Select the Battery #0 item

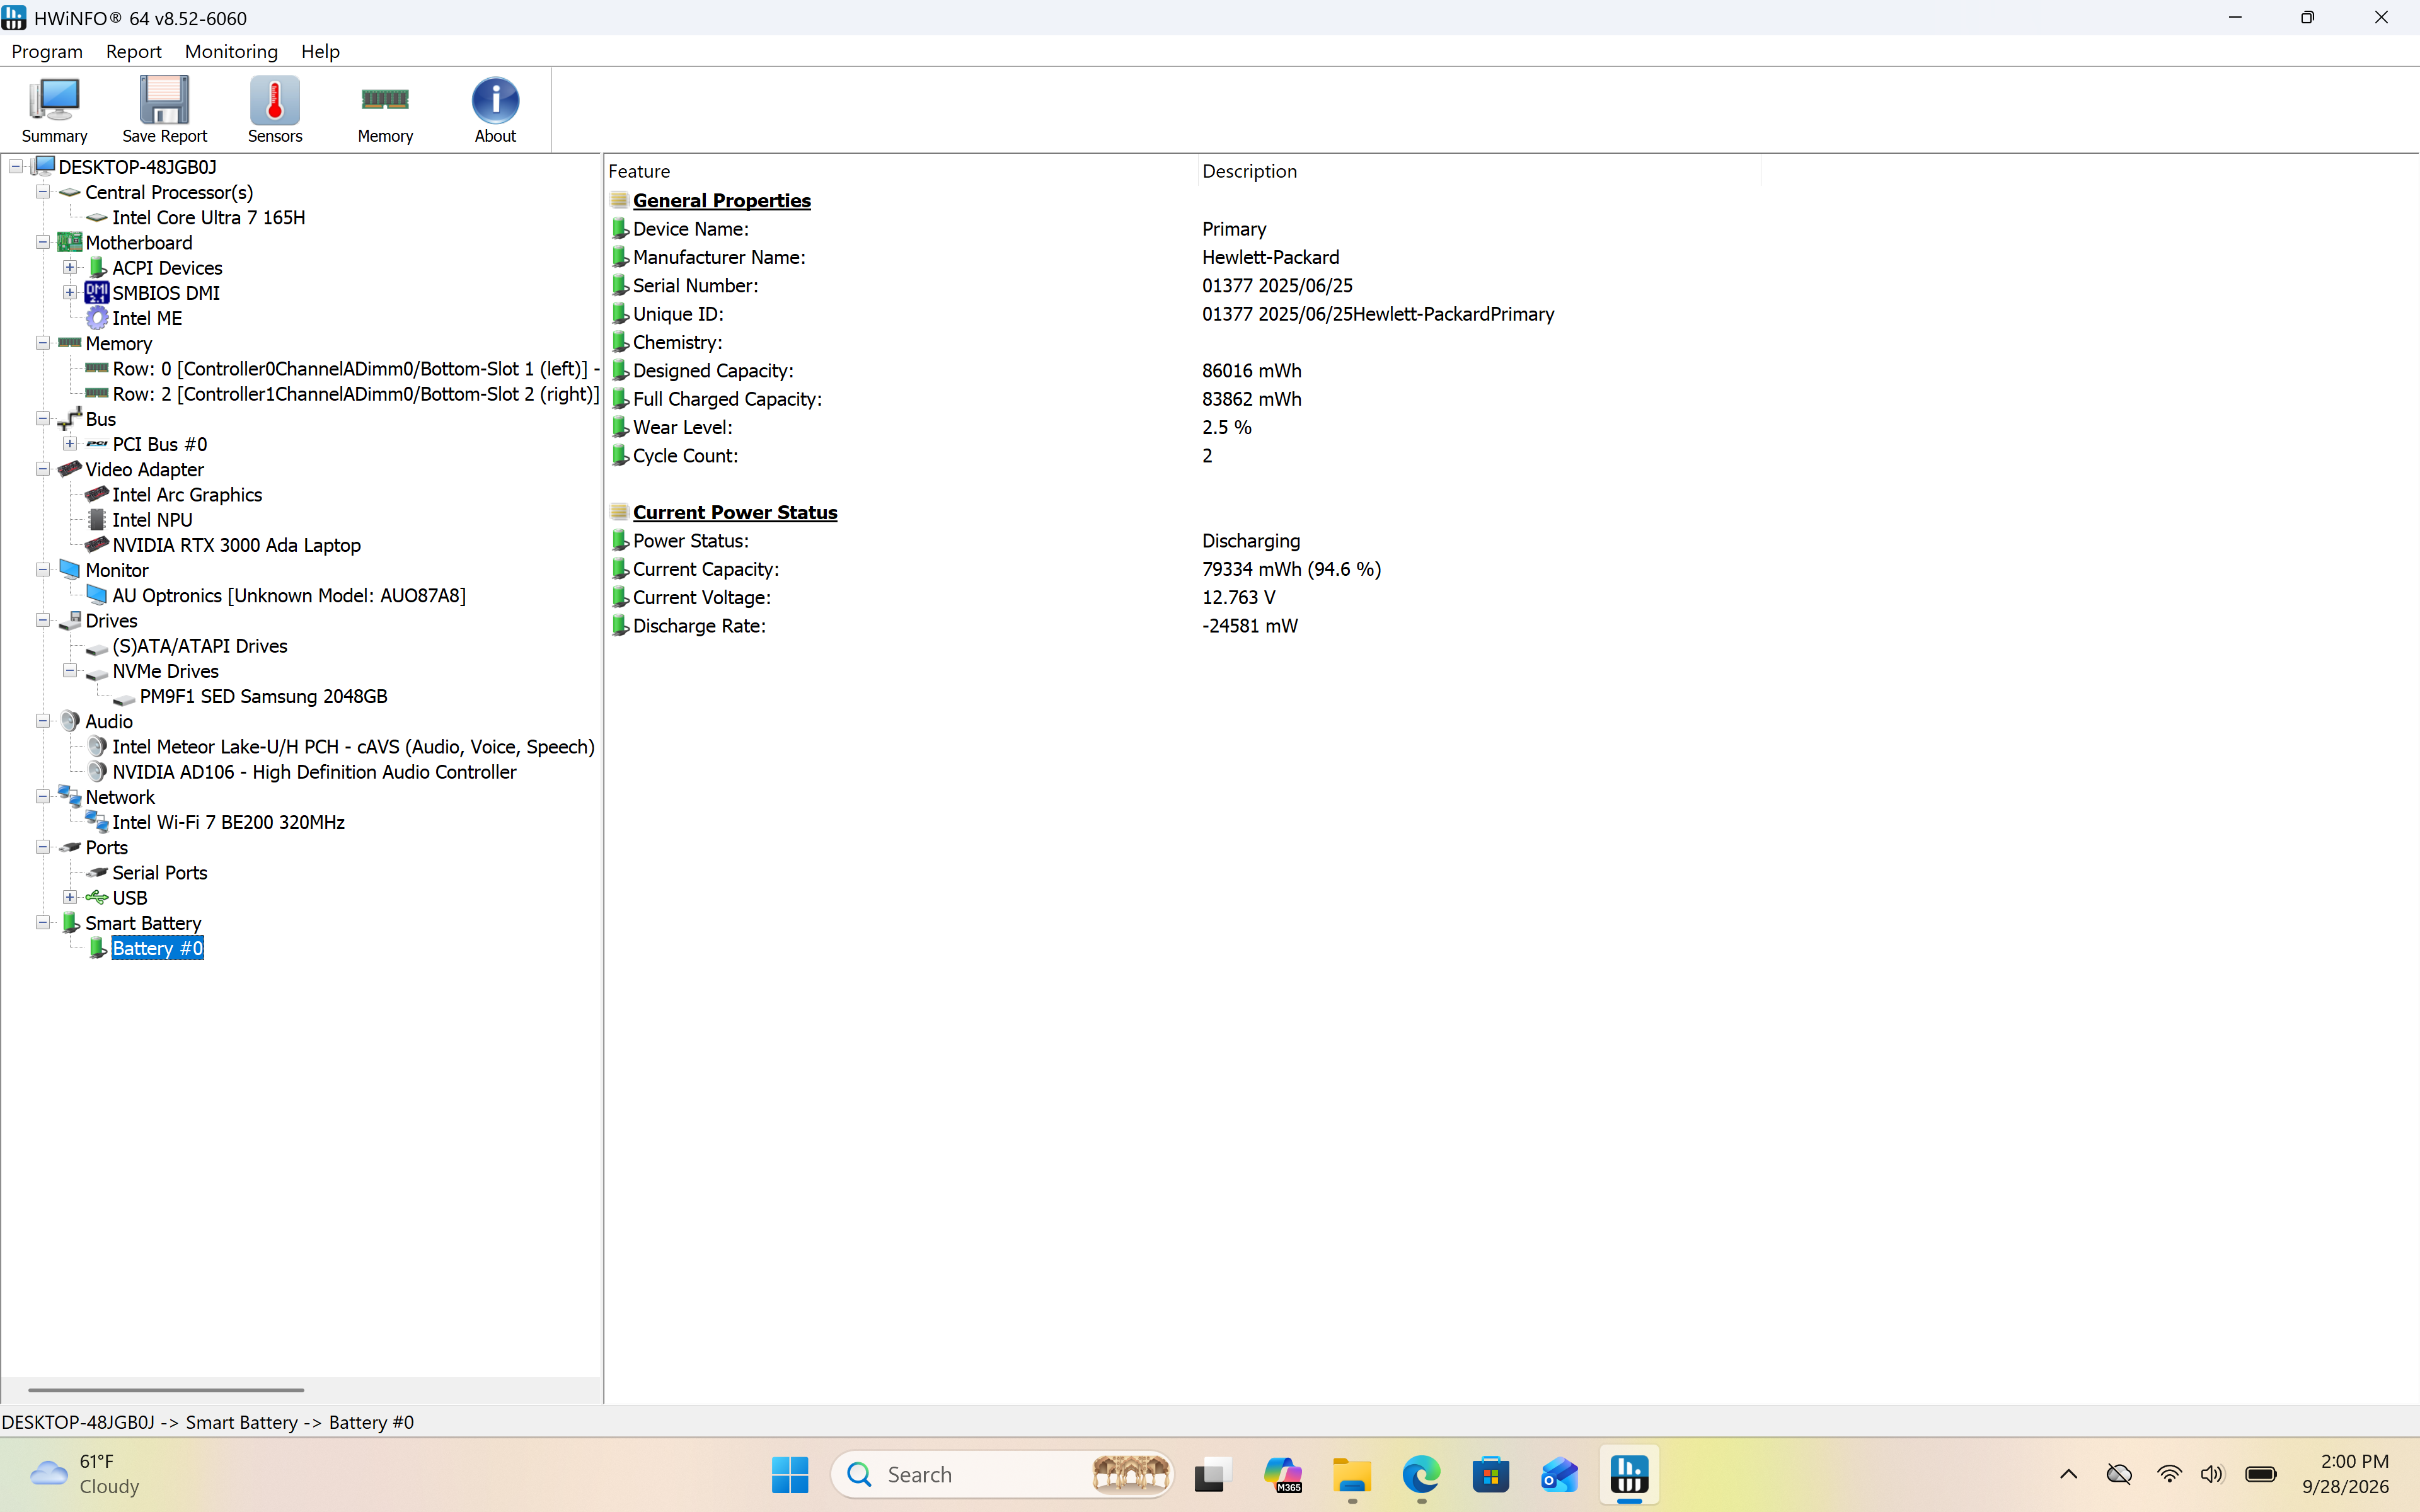point(157,948)
